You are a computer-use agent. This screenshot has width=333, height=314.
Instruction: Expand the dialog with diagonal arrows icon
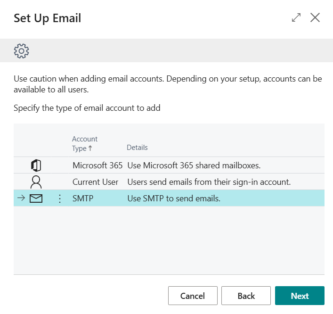pos(296,17)
